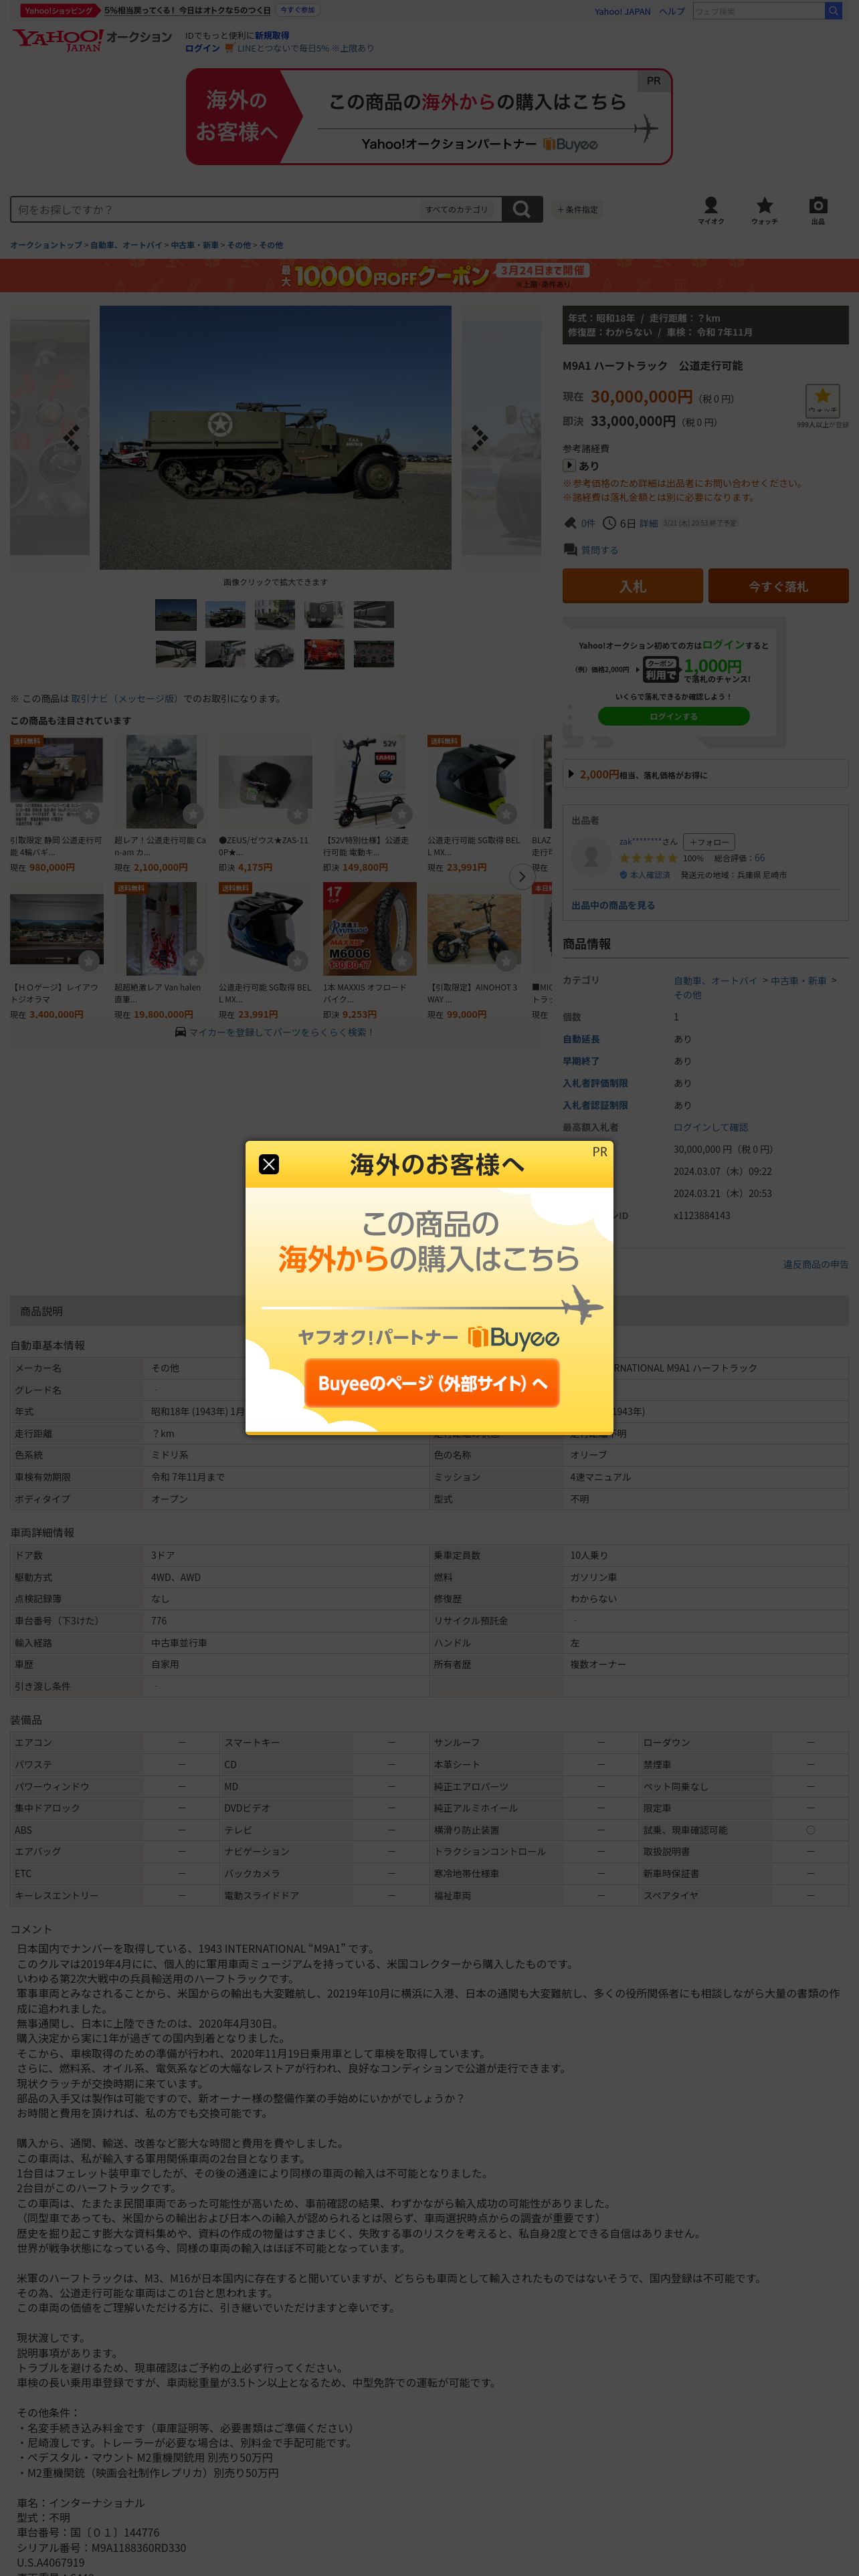Open 取引ナビ（メッセージ版） link
Image resolution: width=859 pixels, height=2576 pixels.
[124, 698]
